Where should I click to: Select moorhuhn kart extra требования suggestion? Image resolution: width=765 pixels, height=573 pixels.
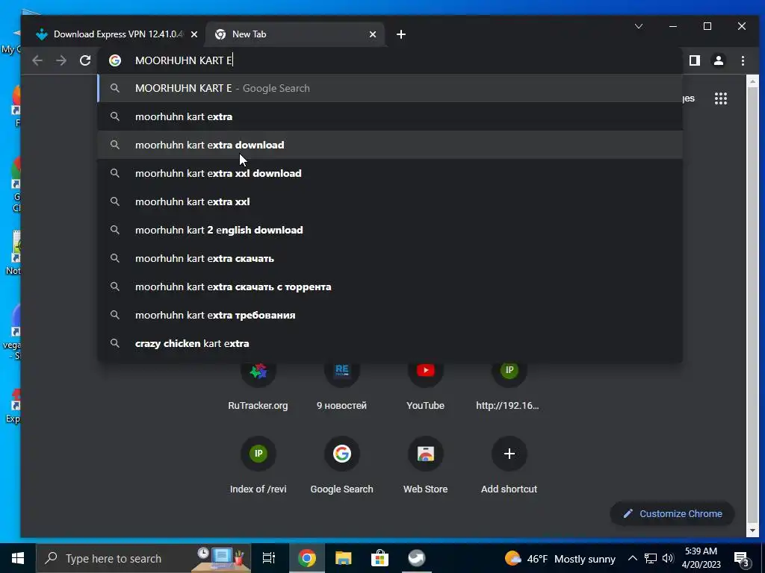(390, 315)
